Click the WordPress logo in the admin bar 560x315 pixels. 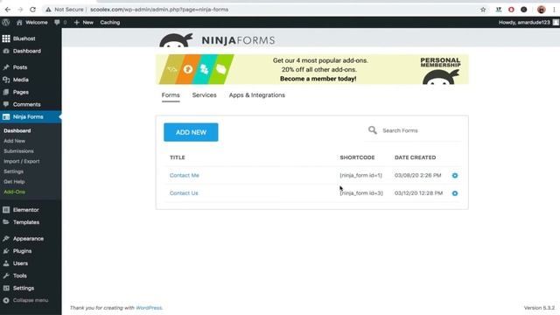tap(6, 22)
